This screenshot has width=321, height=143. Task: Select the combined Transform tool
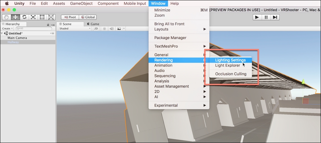click(51, 17)
